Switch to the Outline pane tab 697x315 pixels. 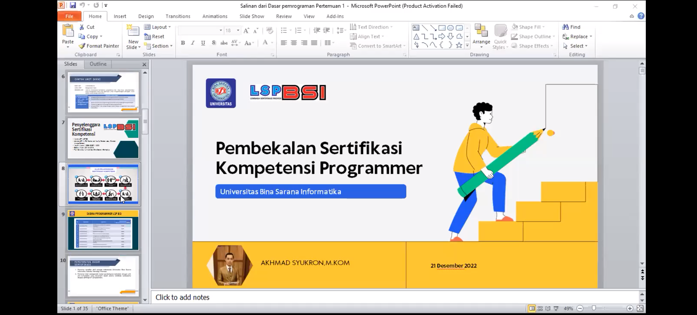point(98,64)
